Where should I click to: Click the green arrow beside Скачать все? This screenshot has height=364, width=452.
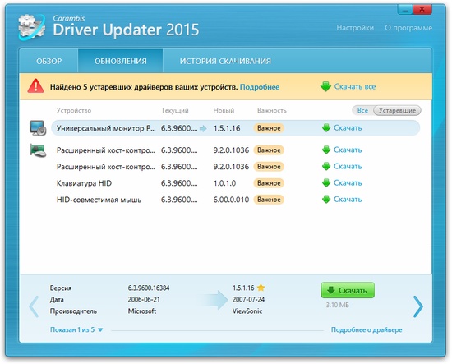point(325,86)
